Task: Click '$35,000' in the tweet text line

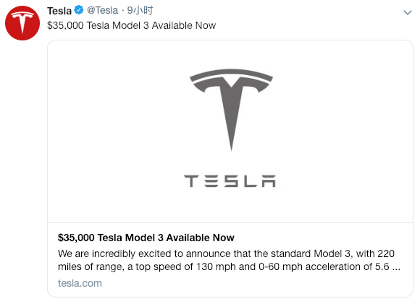Action: [x=65, y=26]
